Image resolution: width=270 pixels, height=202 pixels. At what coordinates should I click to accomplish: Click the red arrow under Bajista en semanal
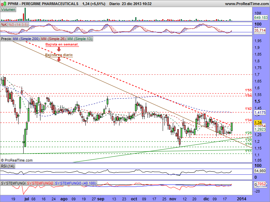pos(59,49)
